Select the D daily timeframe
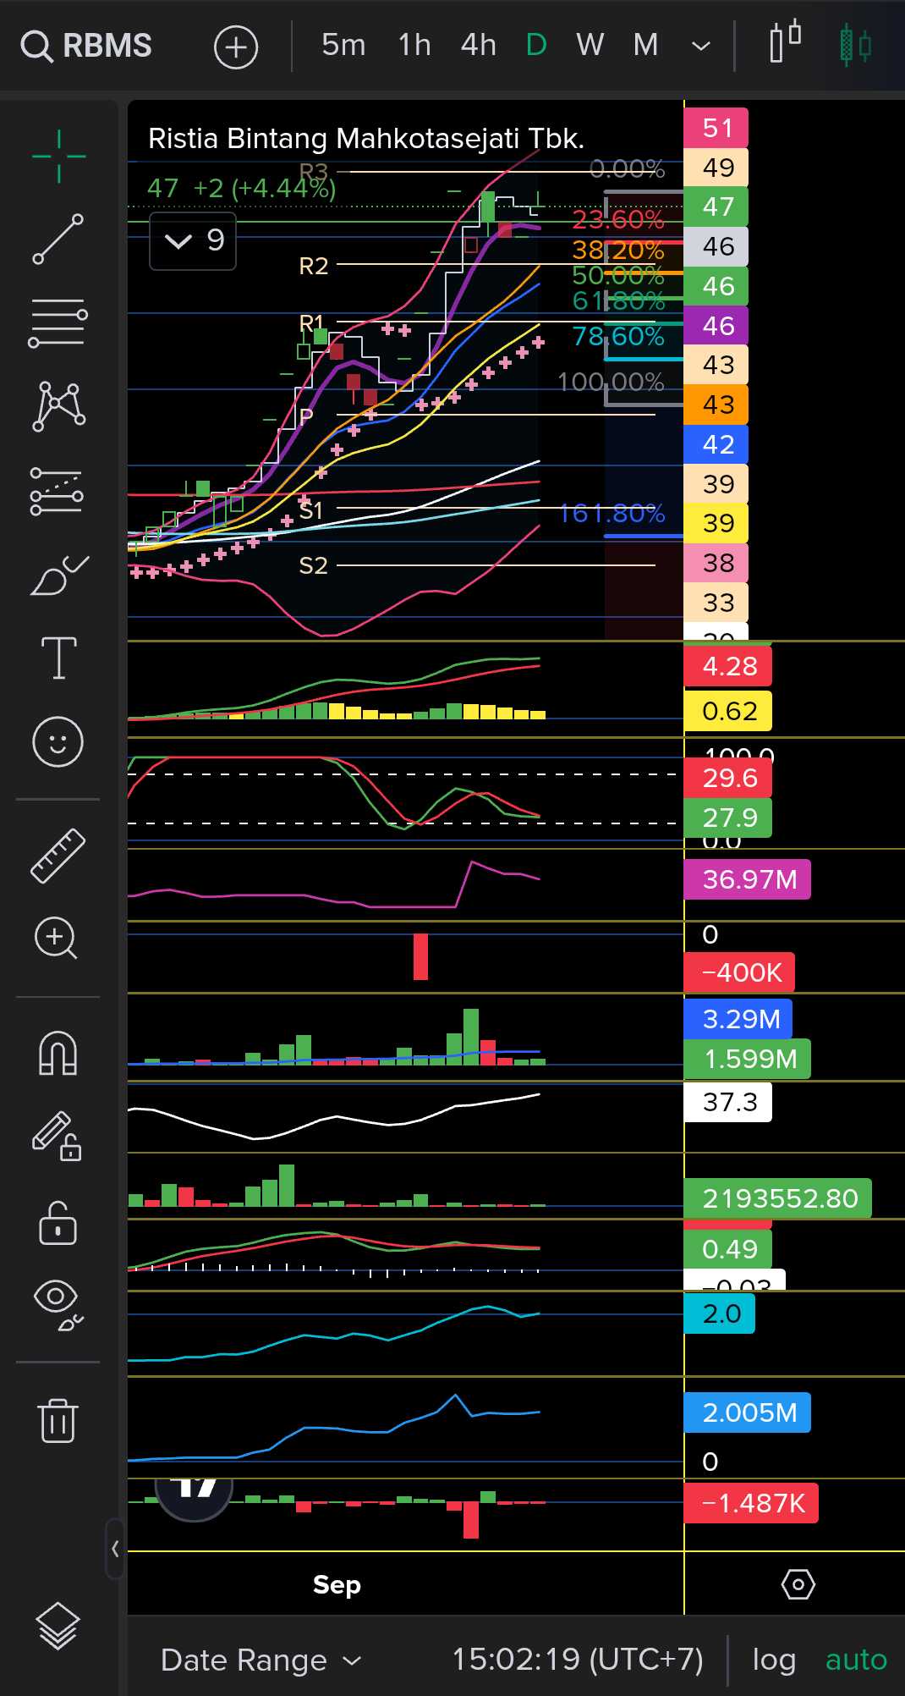Image resolution: width=905 pixels, height=1696 pixels. click(x=536, y=45)
